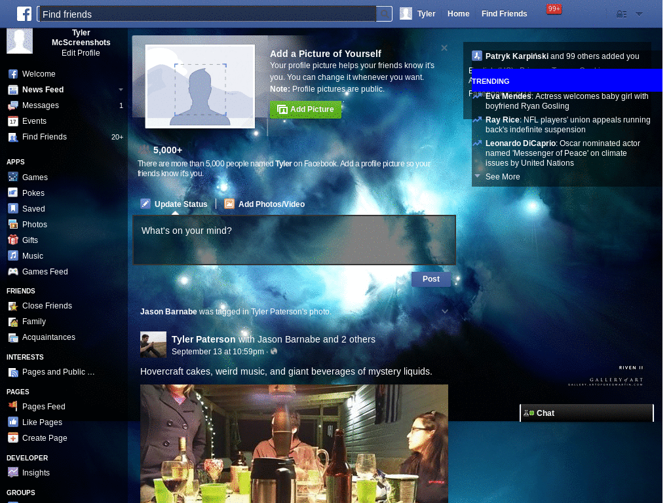Open the Chat bar
671x503 pixels.
[x=586, y=413]
